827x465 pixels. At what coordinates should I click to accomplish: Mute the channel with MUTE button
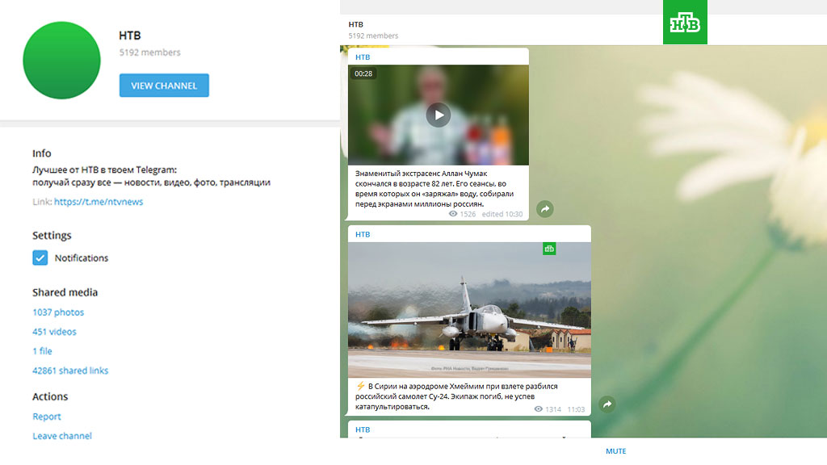click(x=615, y=451)
